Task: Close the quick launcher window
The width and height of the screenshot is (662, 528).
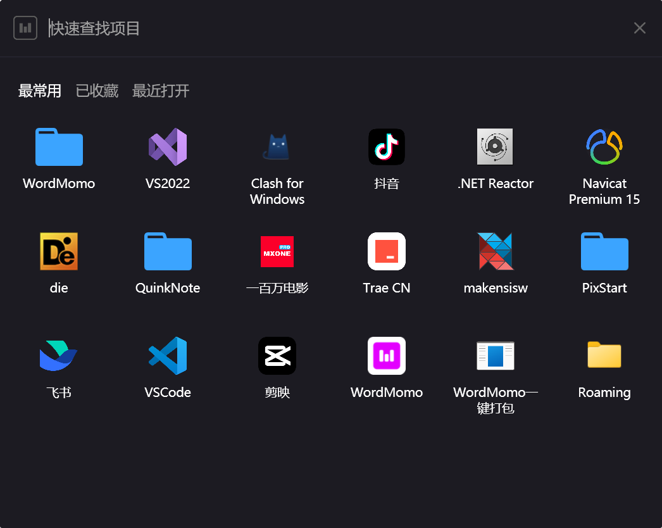Action: click(x=640, y=28)
